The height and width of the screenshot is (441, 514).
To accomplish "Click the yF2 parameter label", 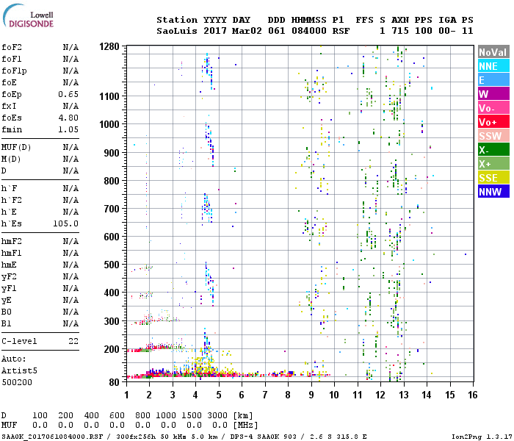I will click(x=9, y=277).
